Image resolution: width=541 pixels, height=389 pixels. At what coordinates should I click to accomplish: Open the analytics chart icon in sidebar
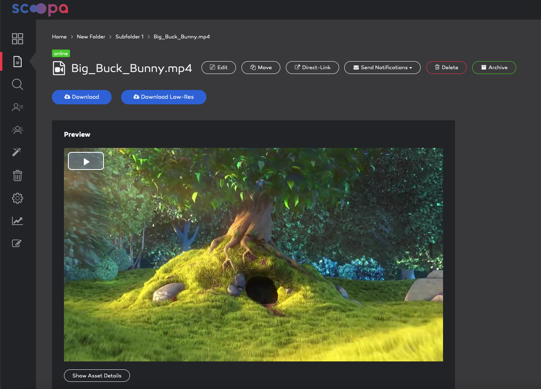tap(18, 221)
